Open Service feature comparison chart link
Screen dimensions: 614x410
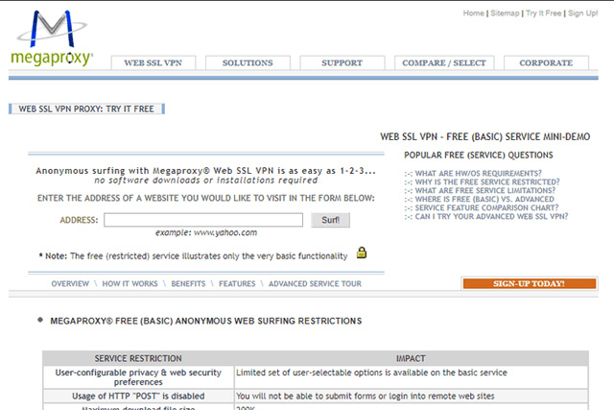point(486,207)
